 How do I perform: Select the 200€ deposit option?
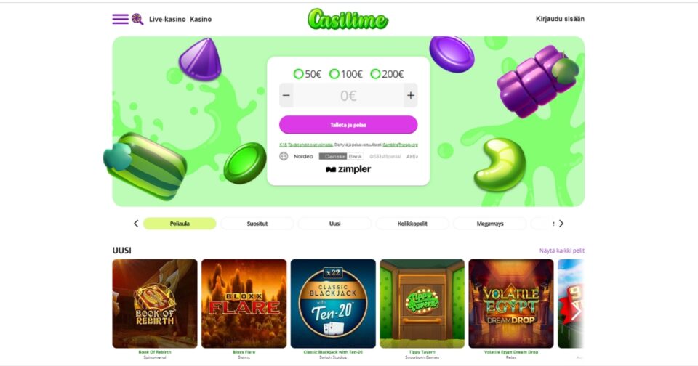387,74
